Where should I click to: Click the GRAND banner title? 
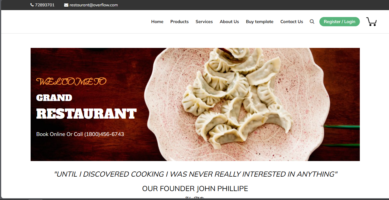pos(54,98)
